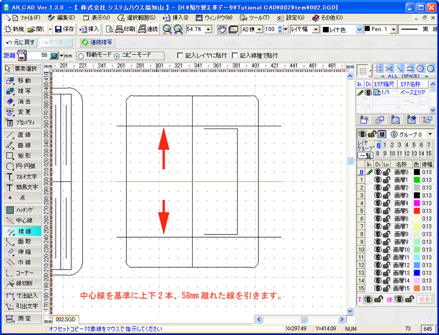The image size is (439, 335).
Task: Open the 変更 modify tool
Action: [22, 112]
